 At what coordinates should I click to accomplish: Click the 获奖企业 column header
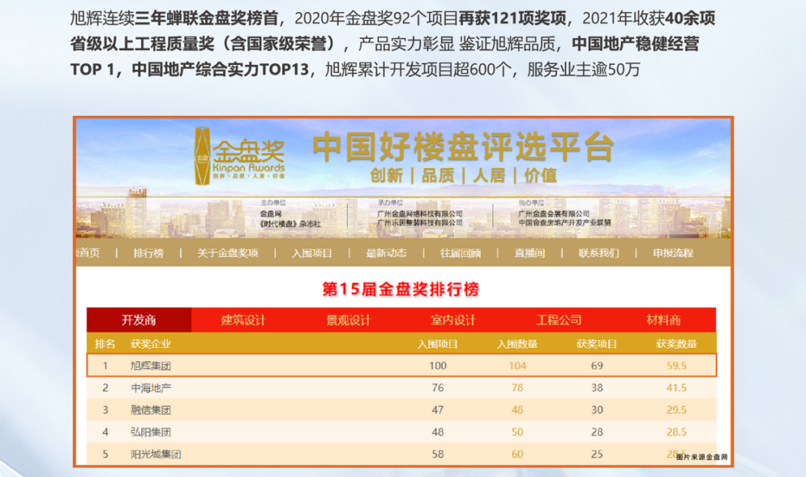[x=151, y=344]
